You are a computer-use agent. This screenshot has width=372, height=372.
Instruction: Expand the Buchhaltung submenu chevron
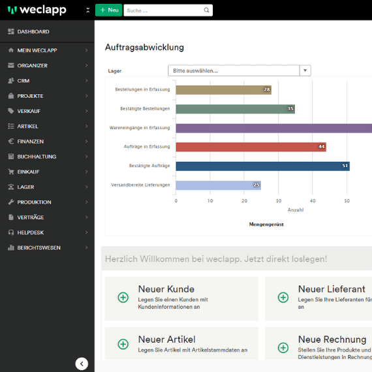tap(87, 157)
